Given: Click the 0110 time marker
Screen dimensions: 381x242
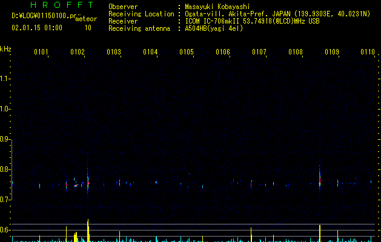Looking at the screenshot, I should click(368, 52).
